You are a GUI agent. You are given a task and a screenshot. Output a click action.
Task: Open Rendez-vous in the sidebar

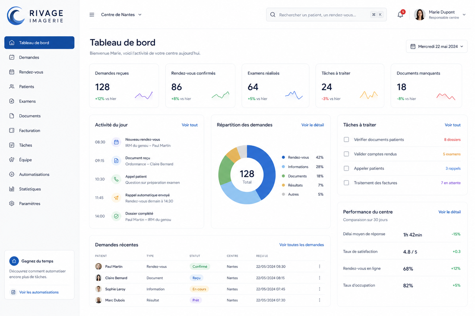coord(39,72)
